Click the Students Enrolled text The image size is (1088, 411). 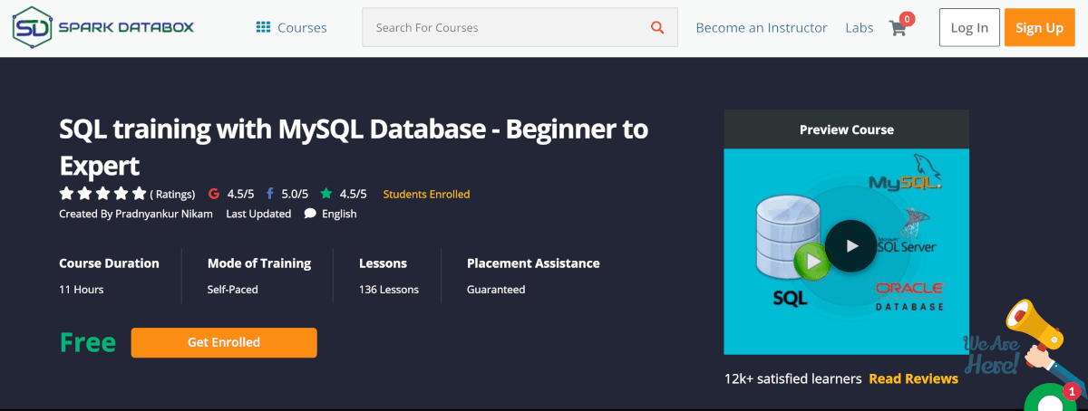tap(426, 194)
